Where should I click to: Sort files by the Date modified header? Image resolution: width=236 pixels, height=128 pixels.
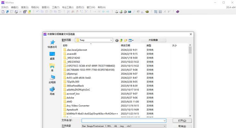point(133,45)
